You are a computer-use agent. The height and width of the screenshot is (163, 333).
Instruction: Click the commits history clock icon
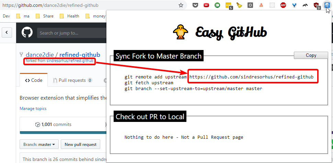click(37, 125)
